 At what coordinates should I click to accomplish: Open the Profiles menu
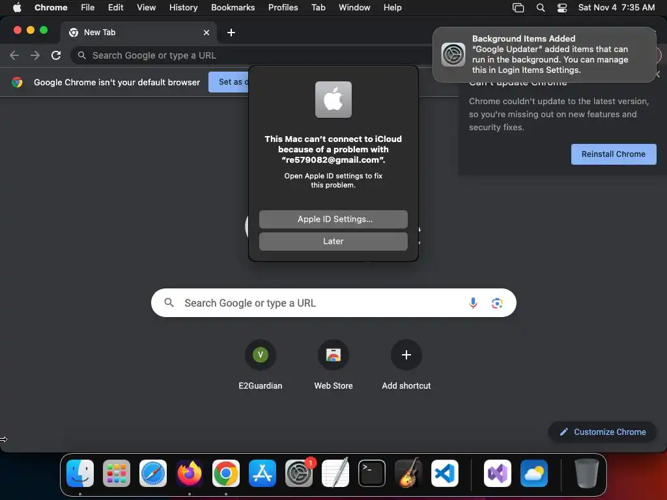click(283, 7)
